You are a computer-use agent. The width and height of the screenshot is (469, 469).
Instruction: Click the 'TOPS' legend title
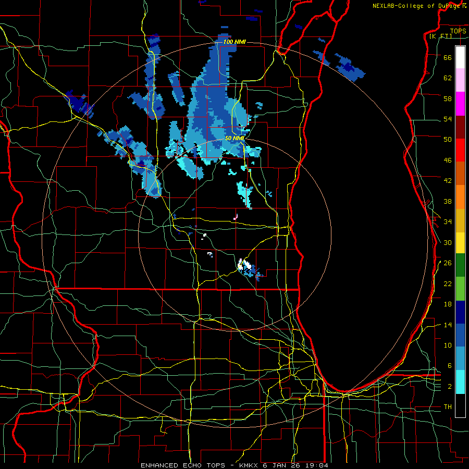[458, 31]
